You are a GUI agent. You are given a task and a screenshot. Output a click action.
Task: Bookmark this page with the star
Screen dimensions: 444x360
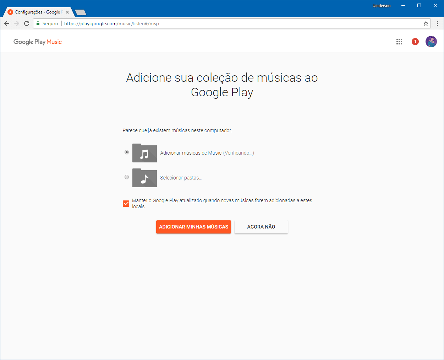click(426, 23)
